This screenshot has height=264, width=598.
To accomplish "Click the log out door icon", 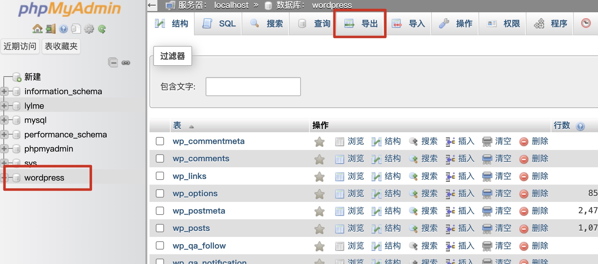I will point(50,29).
